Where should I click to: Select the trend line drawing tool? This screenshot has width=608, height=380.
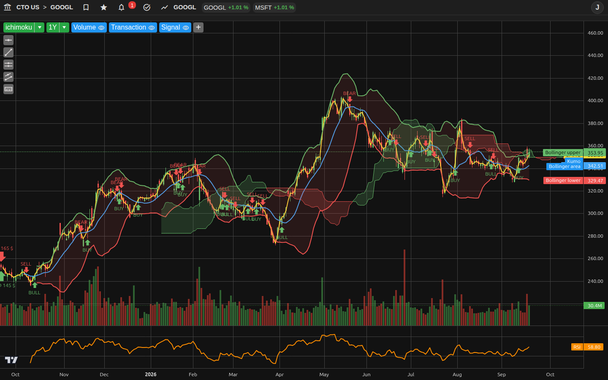pos(8,52)
